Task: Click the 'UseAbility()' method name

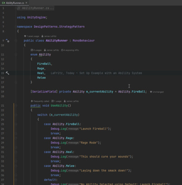Action: click(x=61, y=106)
